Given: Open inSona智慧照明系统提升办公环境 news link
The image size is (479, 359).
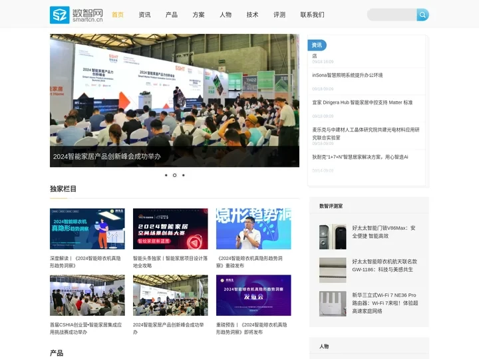Looking at the screenshot, I should pos(347,75).
